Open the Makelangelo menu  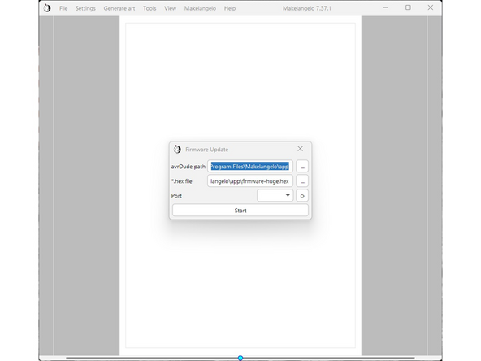(200, 8)
